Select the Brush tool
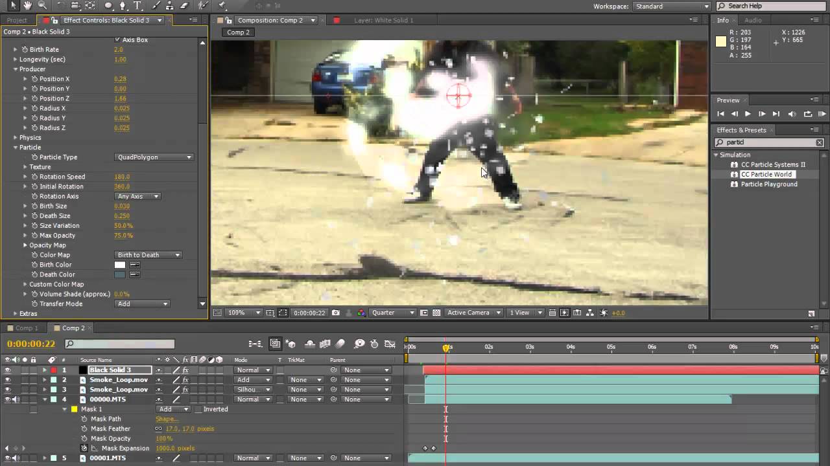 pos(156,6)
